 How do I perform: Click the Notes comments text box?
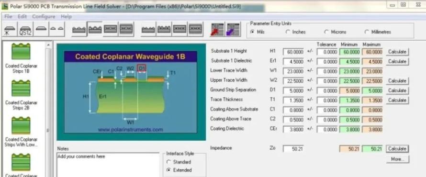coord(108,165)
